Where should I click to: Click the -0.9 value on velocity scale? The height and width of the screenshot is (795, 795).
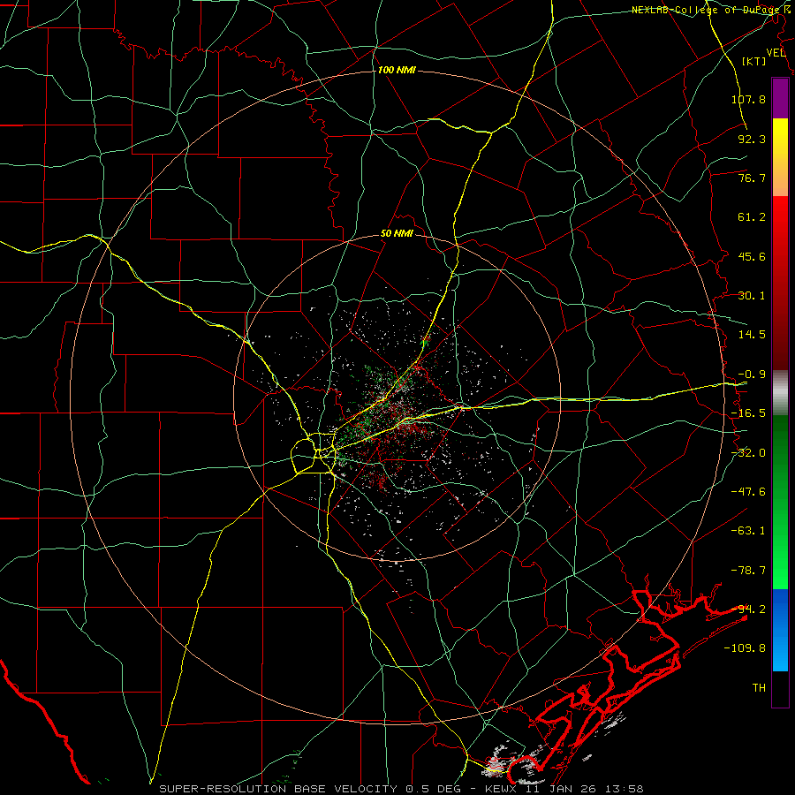coord(752,375)
